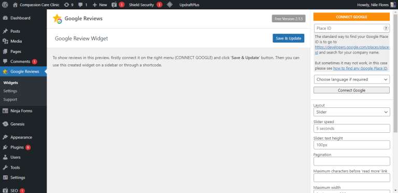Open how to find any Google Place ID link
The width and height of the screenshot is (398, 193).
360,68
